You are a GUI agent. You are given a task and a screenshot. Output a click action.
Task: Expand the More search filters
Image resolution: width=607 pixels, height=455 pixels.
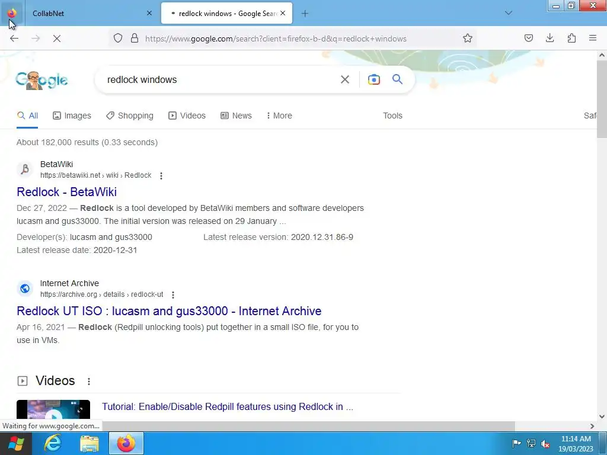(280, 116)
